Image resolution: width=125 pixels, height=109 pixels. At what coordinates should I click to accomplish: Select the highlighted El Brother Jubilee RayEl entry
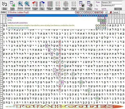point(57,15)
